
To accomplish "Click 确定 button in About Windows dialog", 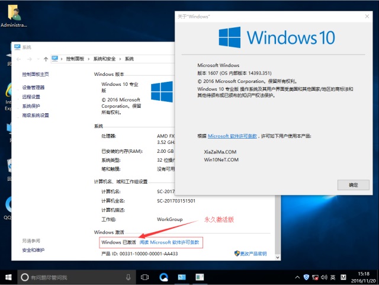I will coord(354,185).
